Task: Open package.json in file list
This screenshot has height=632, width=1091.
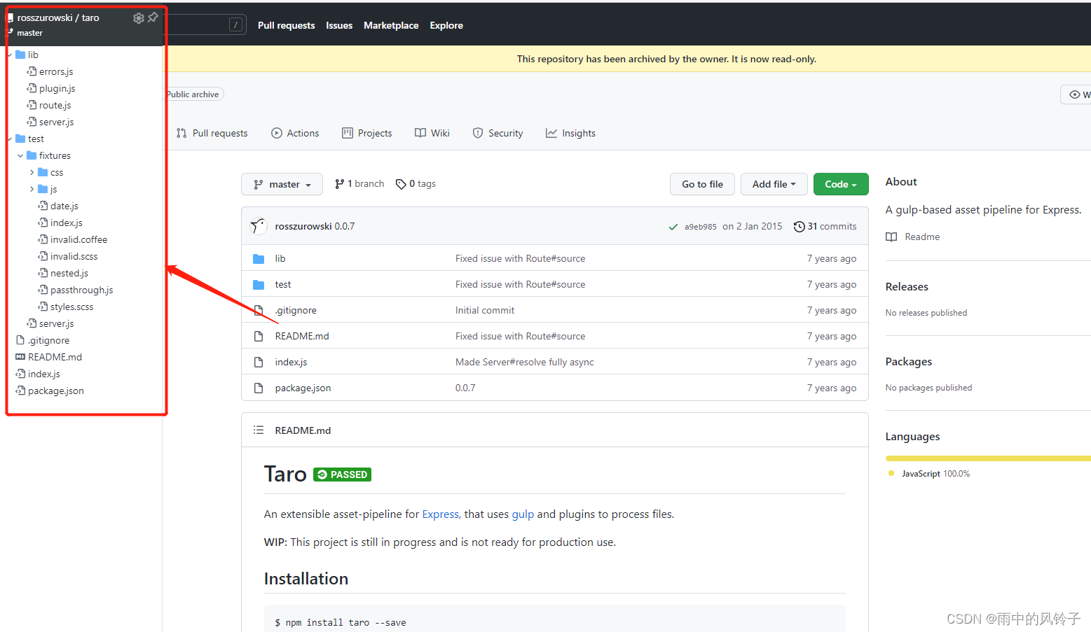Action: click(x=303, y=388)
